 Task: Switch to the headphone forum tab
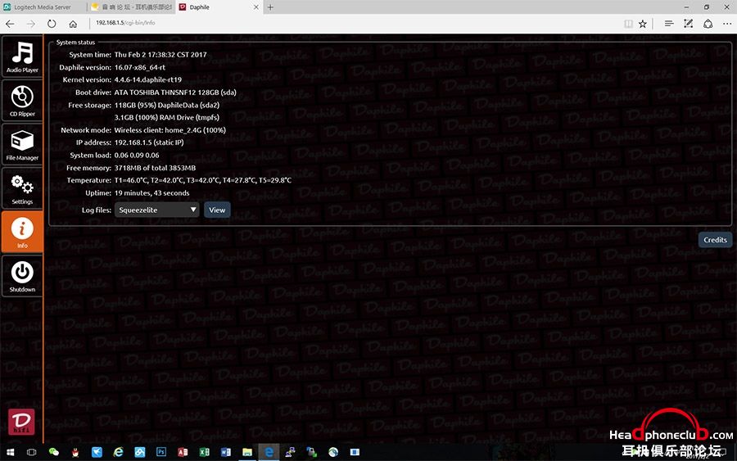(x=132, y=7)
